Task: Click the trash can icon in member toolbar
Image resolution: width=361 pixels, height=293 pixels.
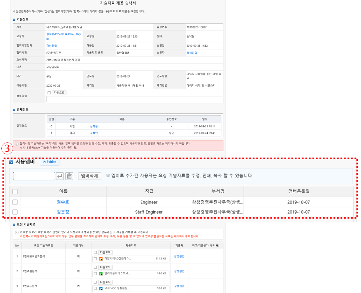Action: [x=69, y=176]
